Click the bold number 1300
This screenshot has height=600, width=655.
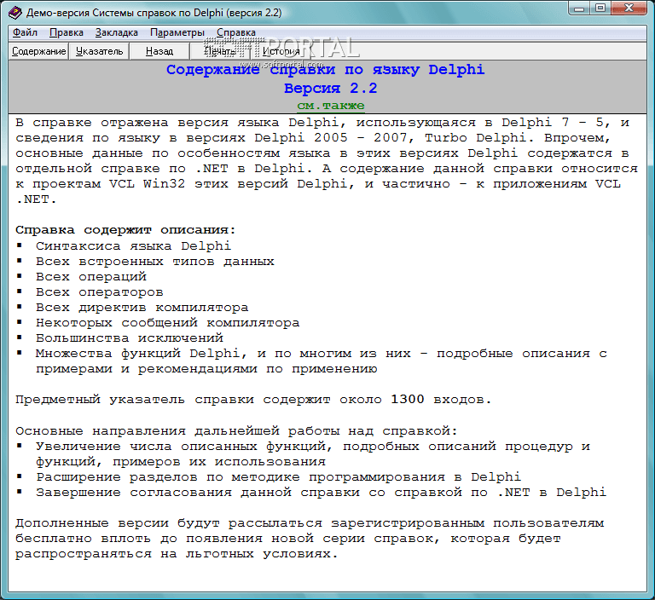click(x=408, y=400)
